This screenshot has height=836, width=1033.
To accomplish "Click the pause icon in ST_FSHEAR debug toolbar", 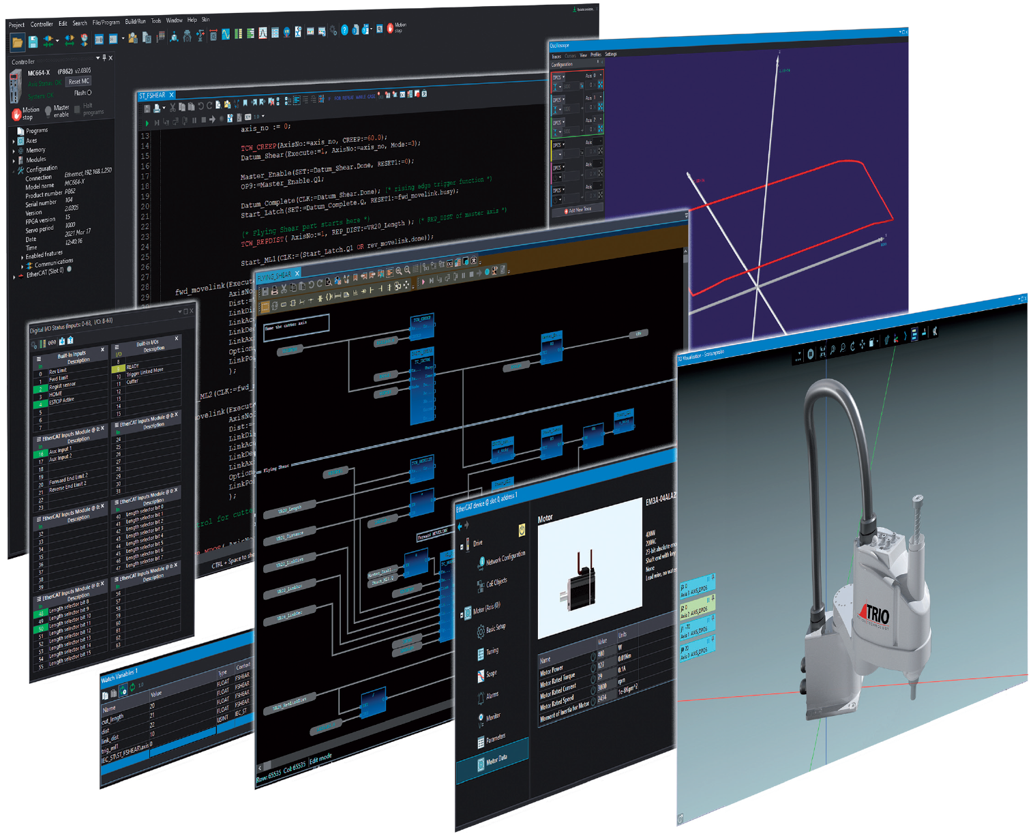I will [x=194, y=120].
